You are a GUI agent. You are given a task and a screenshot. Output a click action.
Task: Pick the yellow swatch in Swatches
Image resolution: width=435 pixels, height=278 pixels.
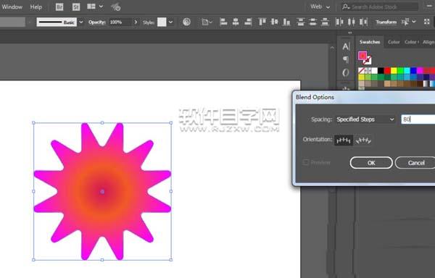[394, 71]
